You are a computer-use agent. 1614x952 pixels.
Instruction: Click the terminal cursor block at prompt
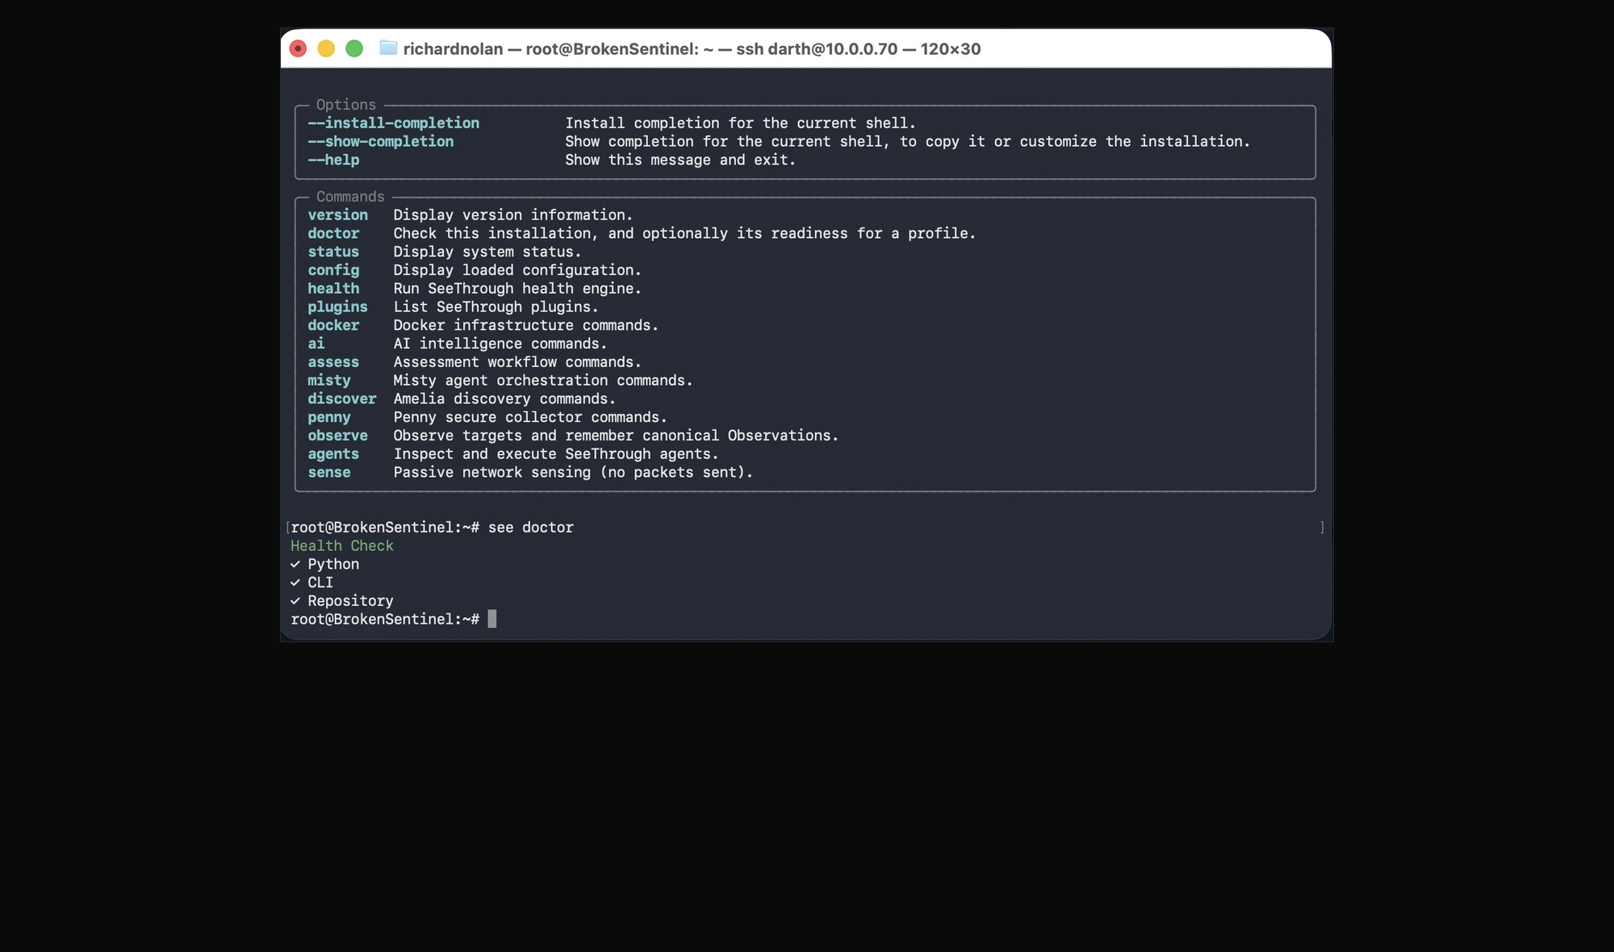click(492, 619)
